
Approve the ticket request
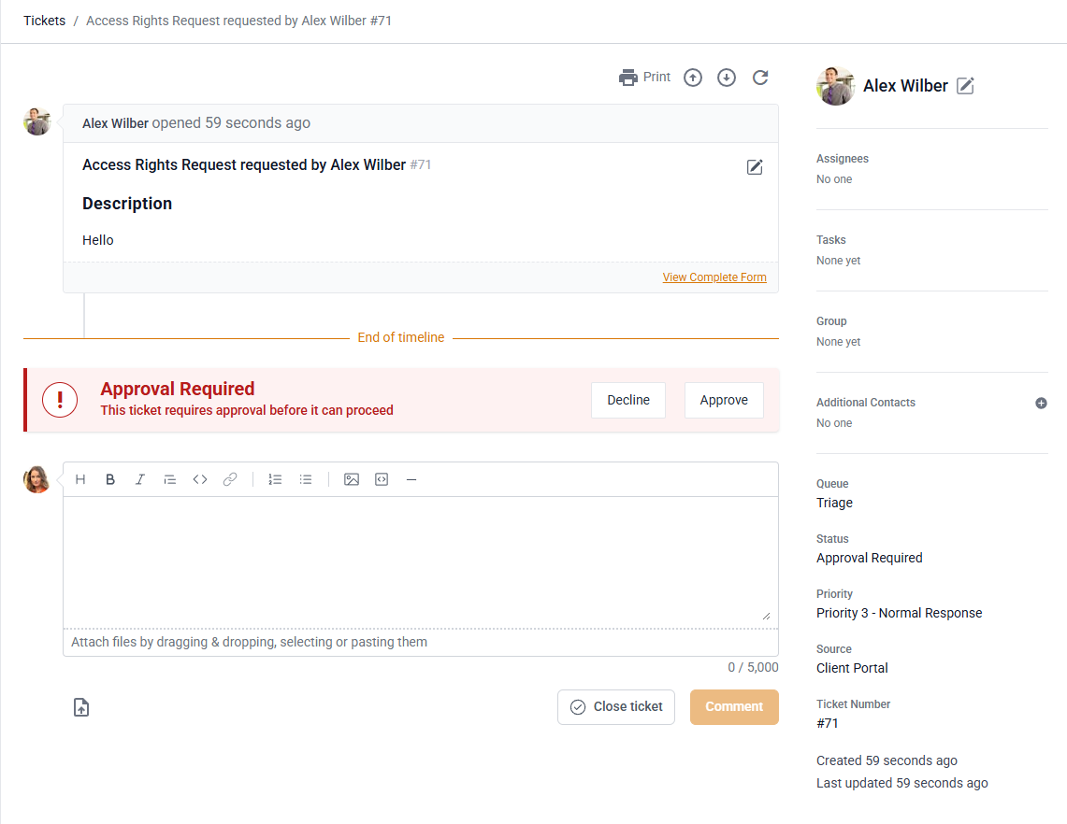(724, 400)
